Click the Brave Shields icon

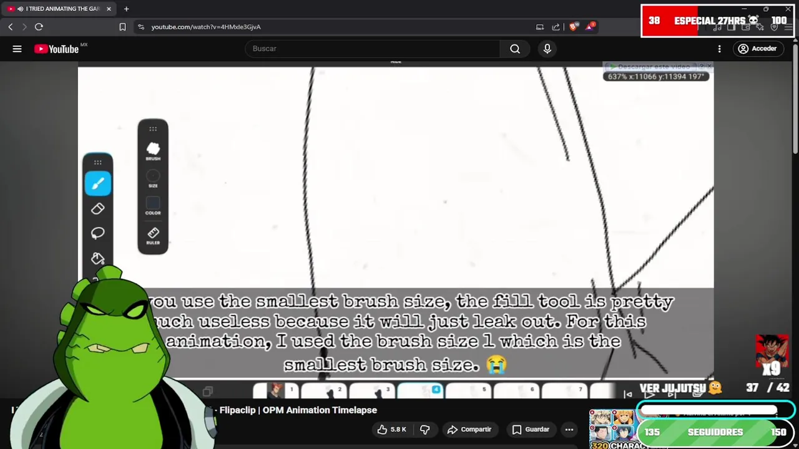pyautogui.click(x=573, y=27)
